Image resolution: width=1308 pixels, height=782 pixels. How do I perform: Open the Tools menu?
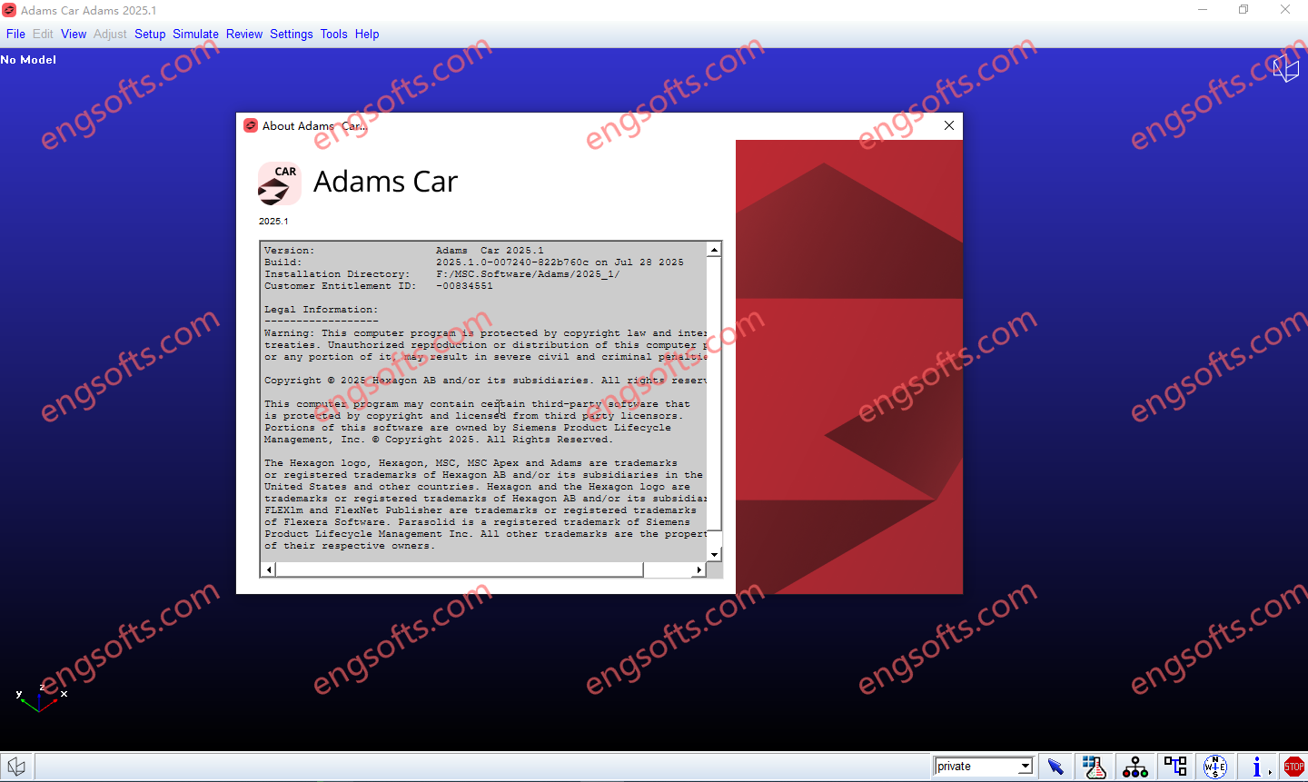click(333, 34)
